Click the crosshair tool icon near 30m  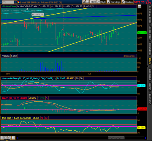point(84,2)
